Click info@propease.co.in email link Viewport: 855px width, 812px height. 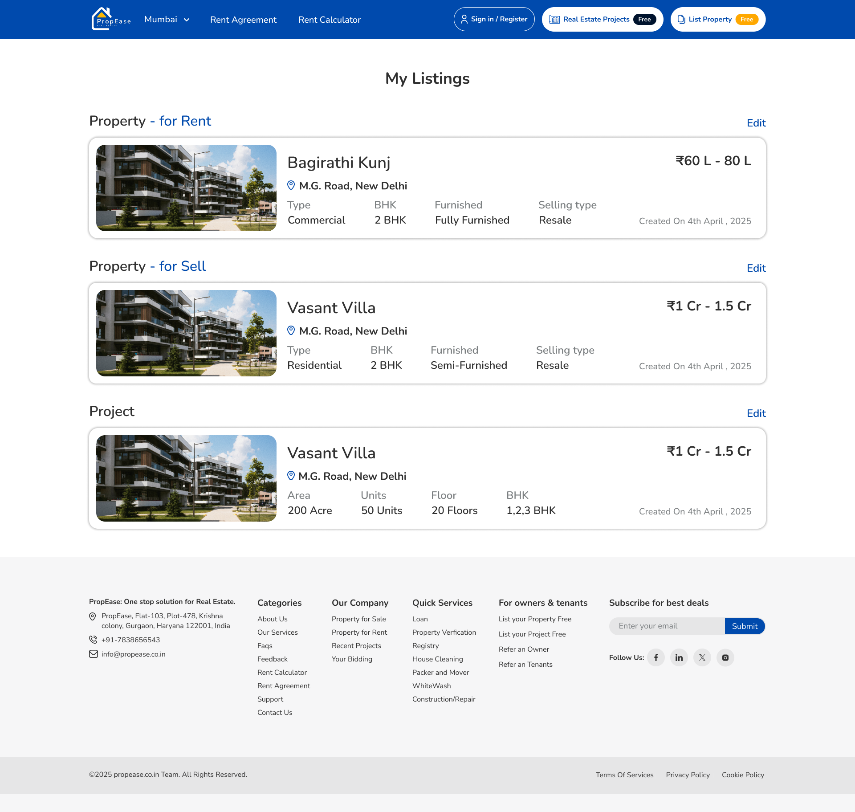tap(134, 654)
